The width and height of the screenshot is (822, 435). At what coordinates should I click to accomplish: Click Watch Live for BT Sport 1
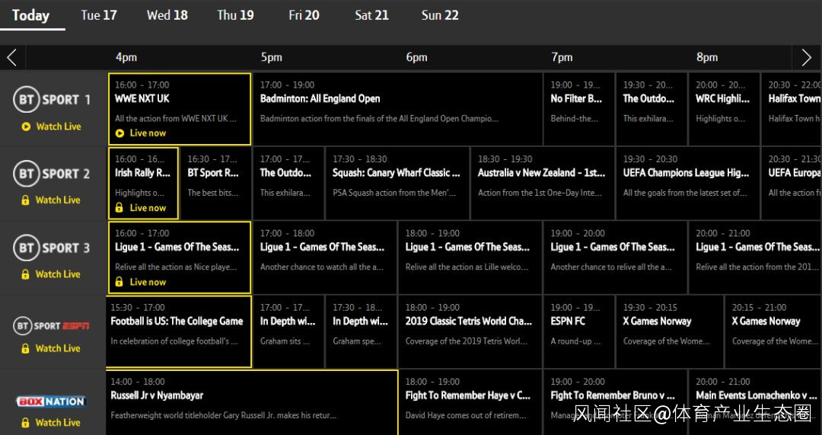(x=58, y=126)
